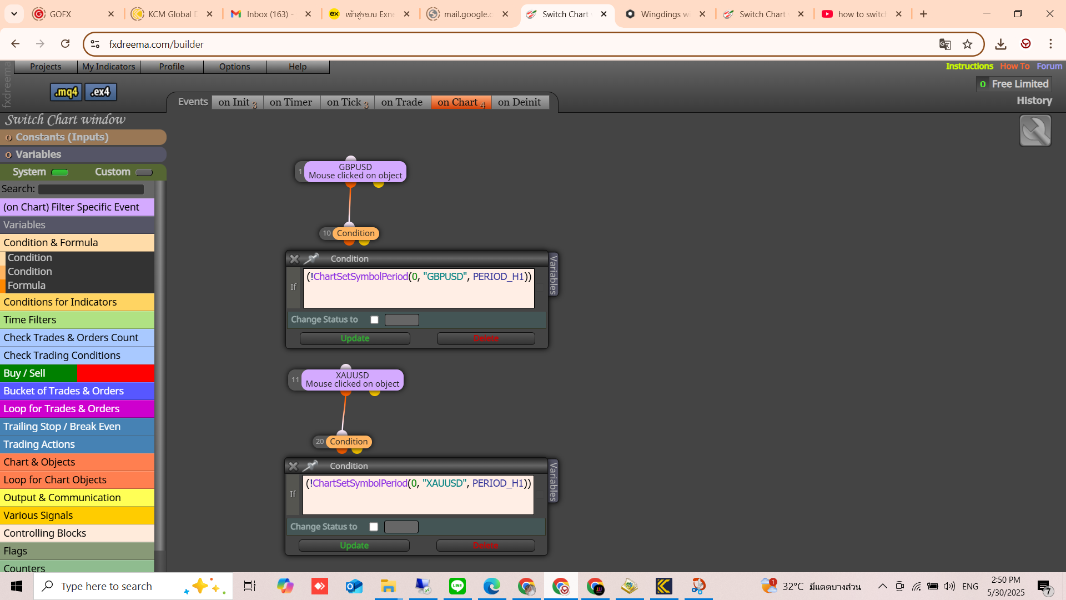Viewport: 1066px width, 600px height.
Task: Toggle the Custom blocks switch
Action: [144, 172]
